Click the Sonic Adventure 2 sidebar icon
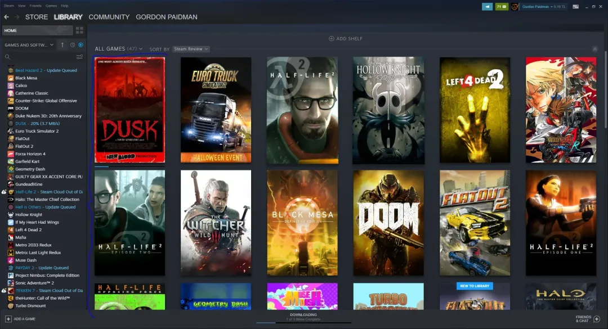Viewport: 608px width, 329px height. click(x=11, y=283)
